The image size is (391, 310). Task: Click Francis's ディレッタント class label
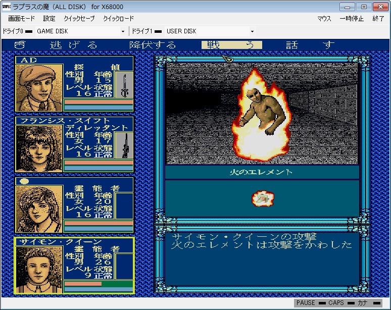97,128
